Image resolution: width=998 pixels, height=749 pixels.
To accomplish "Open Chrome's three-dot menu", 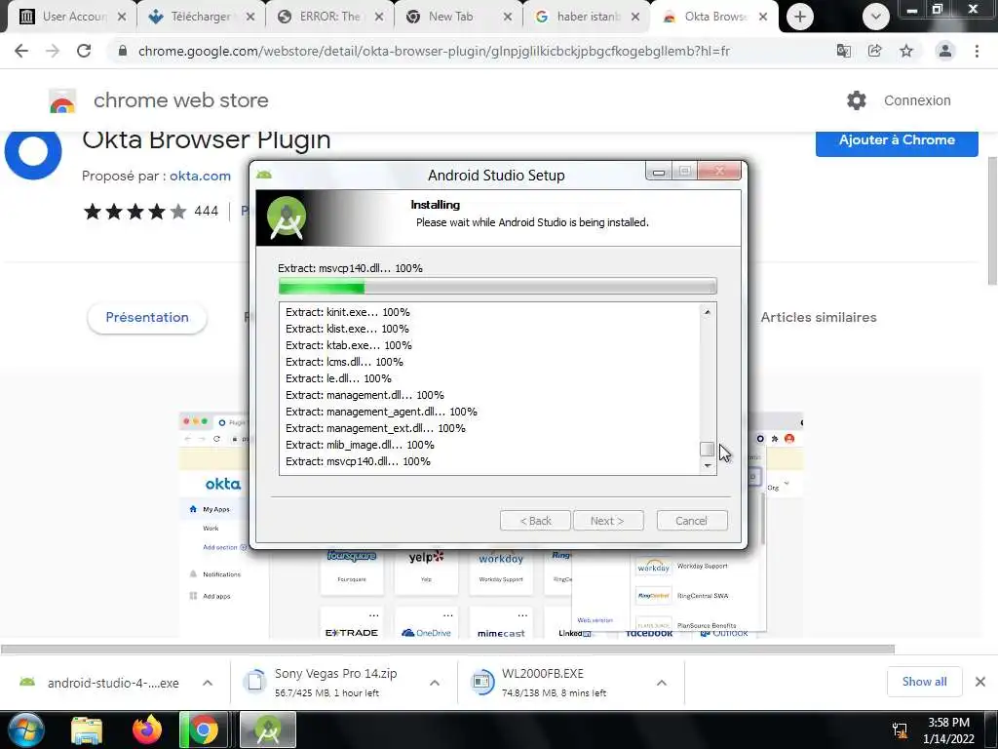I will click(977, 51).
